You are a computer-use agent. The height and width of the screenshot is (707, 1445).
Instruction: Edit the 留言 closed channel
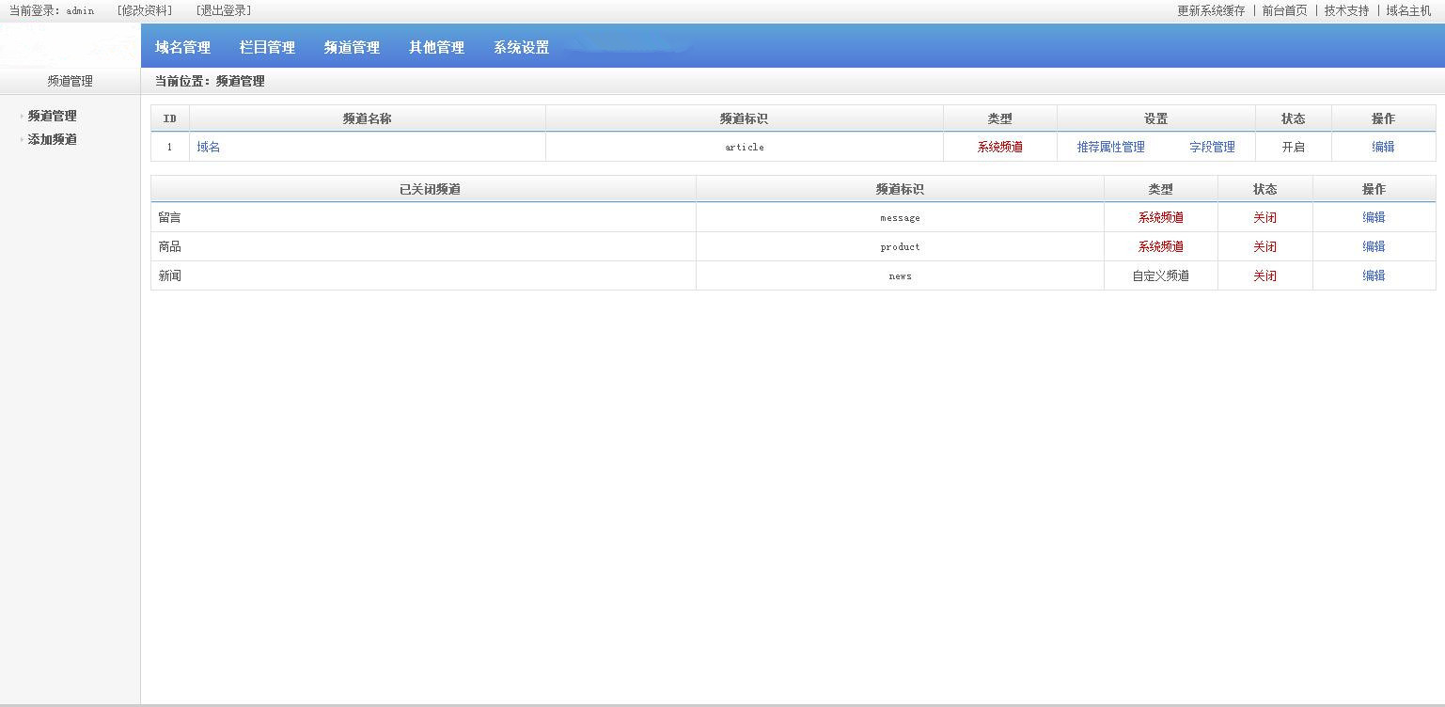(1374, 217)
